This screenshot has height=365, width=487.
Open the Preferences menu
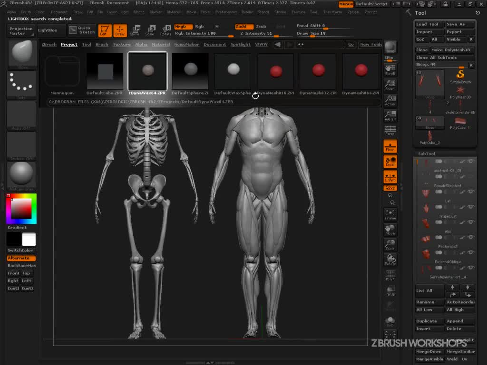click(x=226, y=12)
